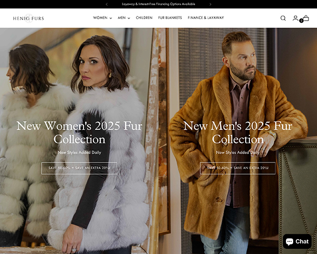Open the Shopify Chat widget
317x254 pixels.
[x=297, y=241]
